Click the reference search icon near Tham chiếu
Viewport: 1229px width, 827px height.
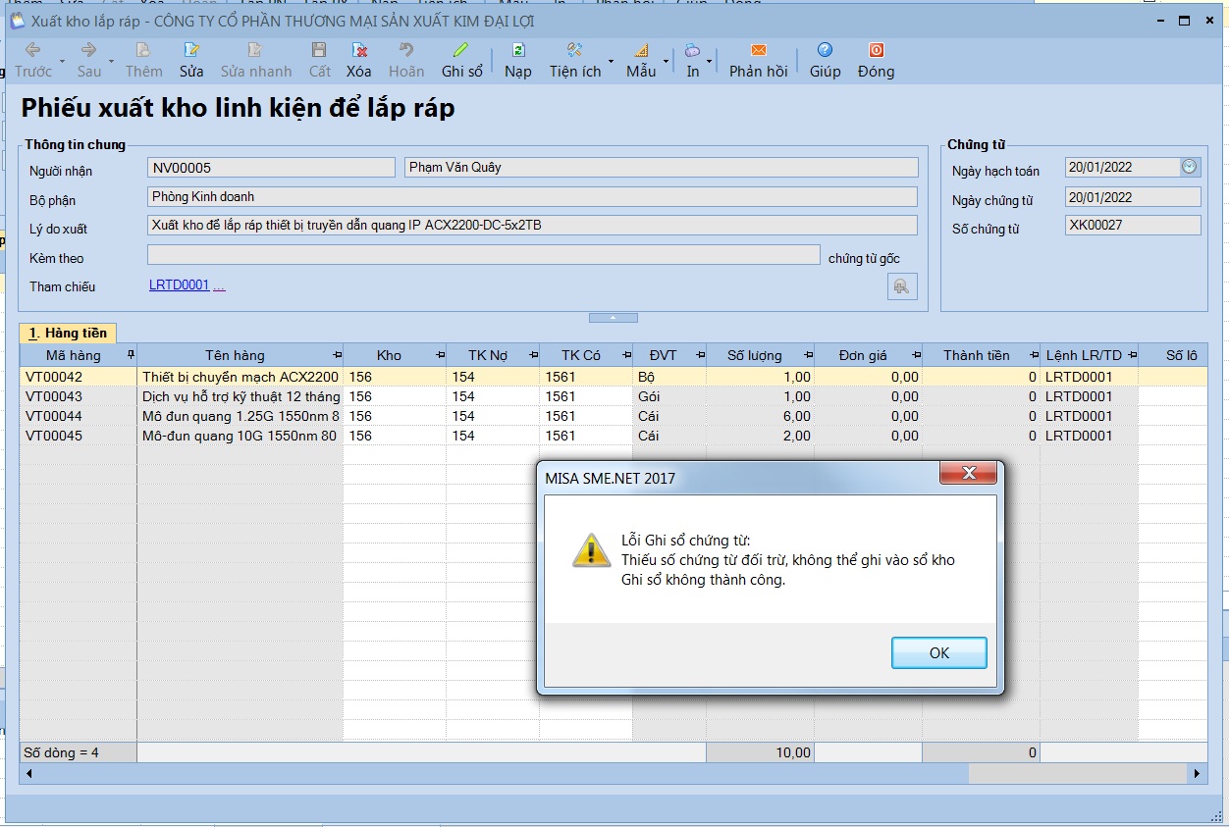click(902, 286)
